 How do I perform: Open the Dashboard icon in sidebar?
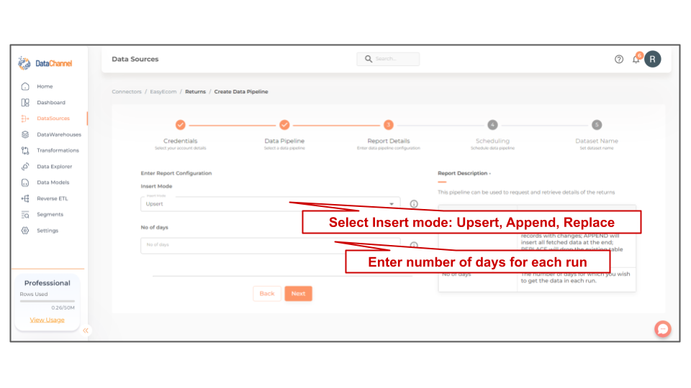click(25, 103)
